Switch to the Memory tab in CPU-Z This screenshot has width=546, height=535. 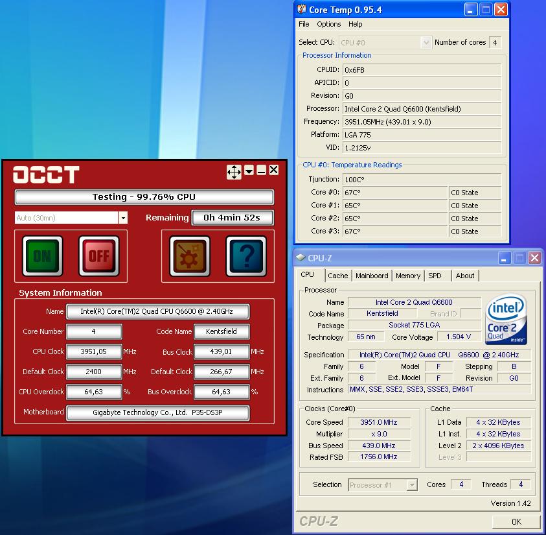pyautogui.click(x=408, y=276)
